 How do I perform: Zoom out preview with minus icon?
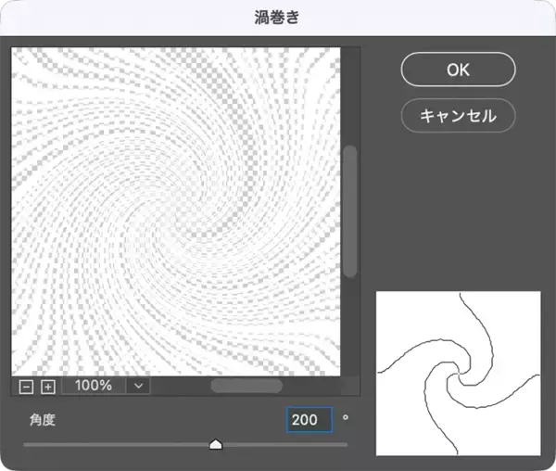click(26, 387)
